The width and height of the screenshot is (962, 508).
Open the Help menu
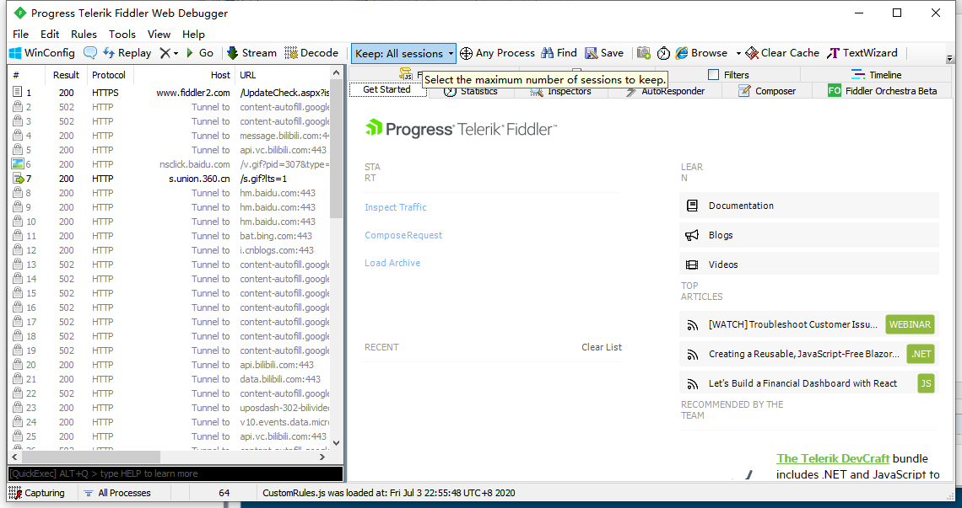pos(193,35)
